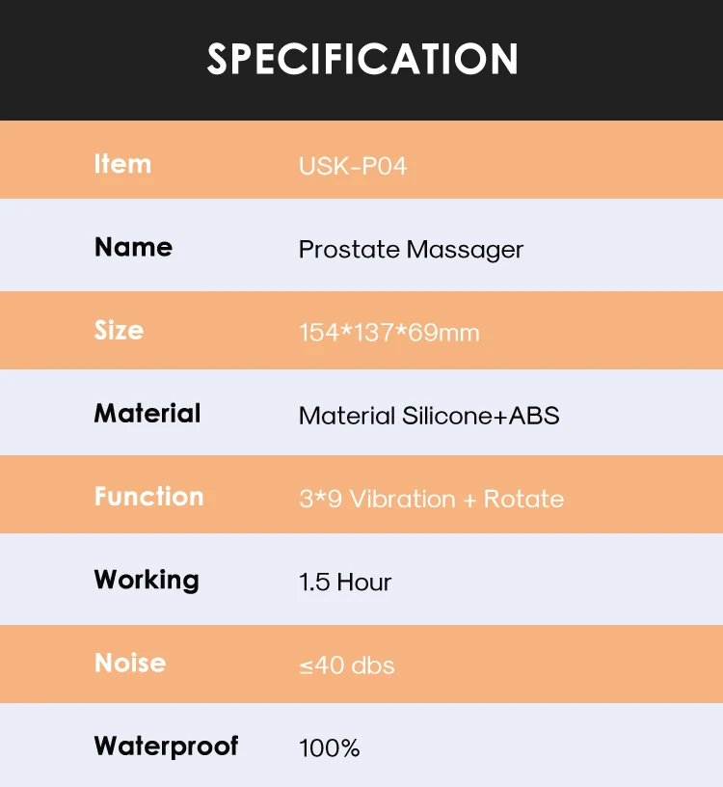Click the word Rotate
Screen dimensions: 723x787
click(523, 499)
